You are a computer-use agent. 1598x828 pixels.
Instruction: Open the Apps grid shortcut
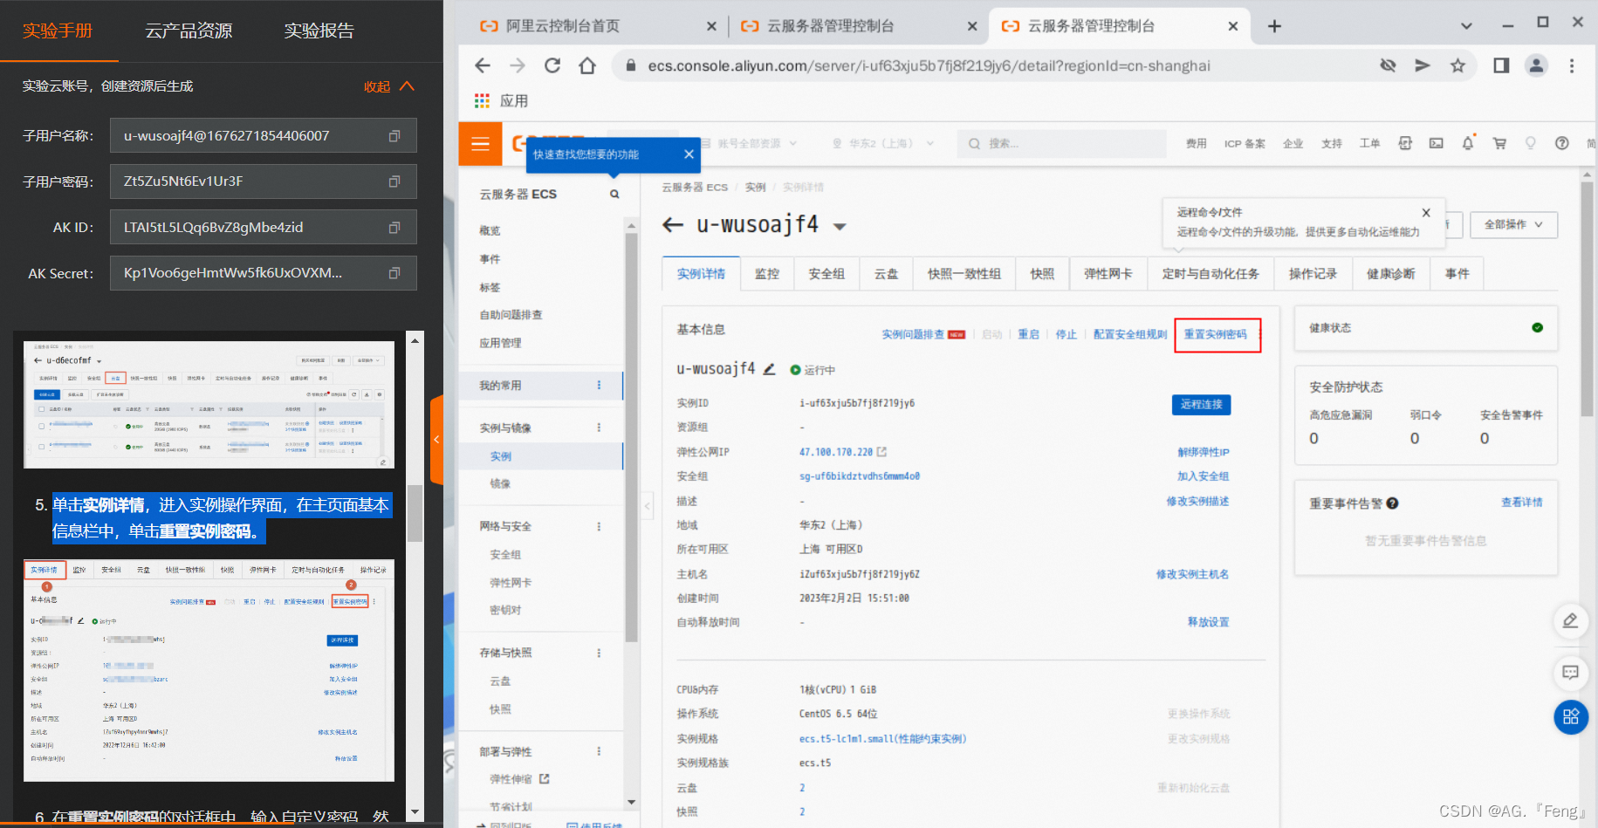[x=482, y=101]
